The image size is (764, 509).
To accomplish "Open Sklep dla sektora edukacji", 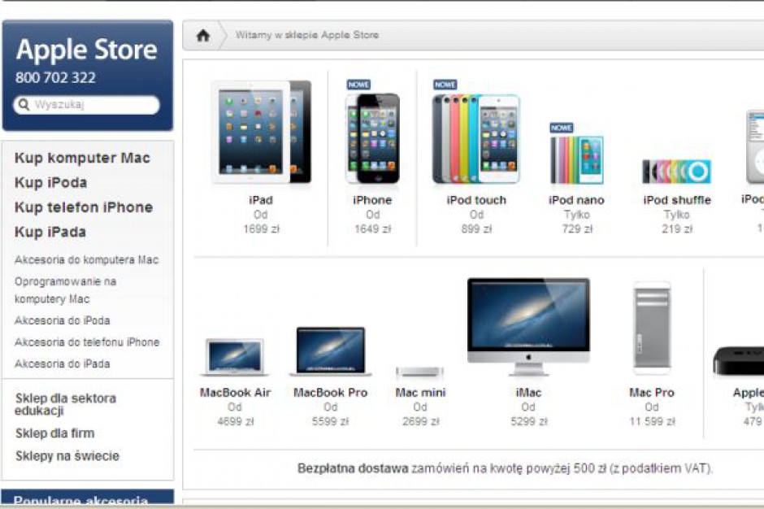I will pyautogui.click(x=65, y=405).
